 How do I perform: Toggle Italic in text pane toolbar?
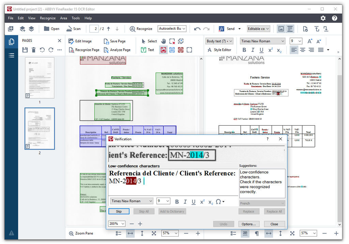pyautogui.click(x=253, y=50)
